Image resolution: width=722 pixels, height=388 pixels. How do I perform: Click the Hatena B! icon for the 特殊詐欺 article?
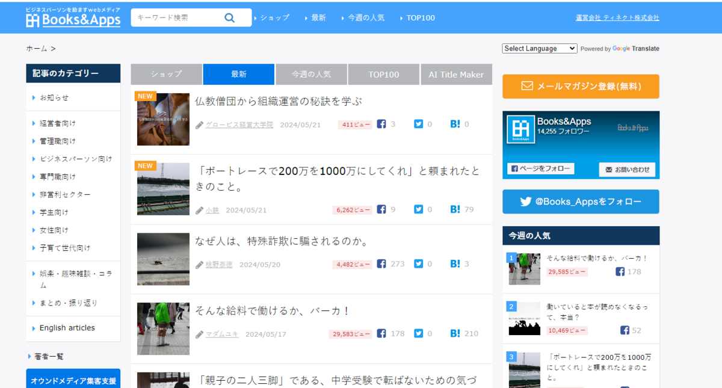pos(455,263)
